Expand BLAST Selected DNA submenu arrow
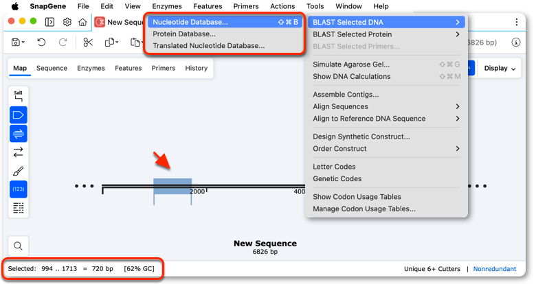Screen dimensions: 536x284 click(x=458, y=22)
